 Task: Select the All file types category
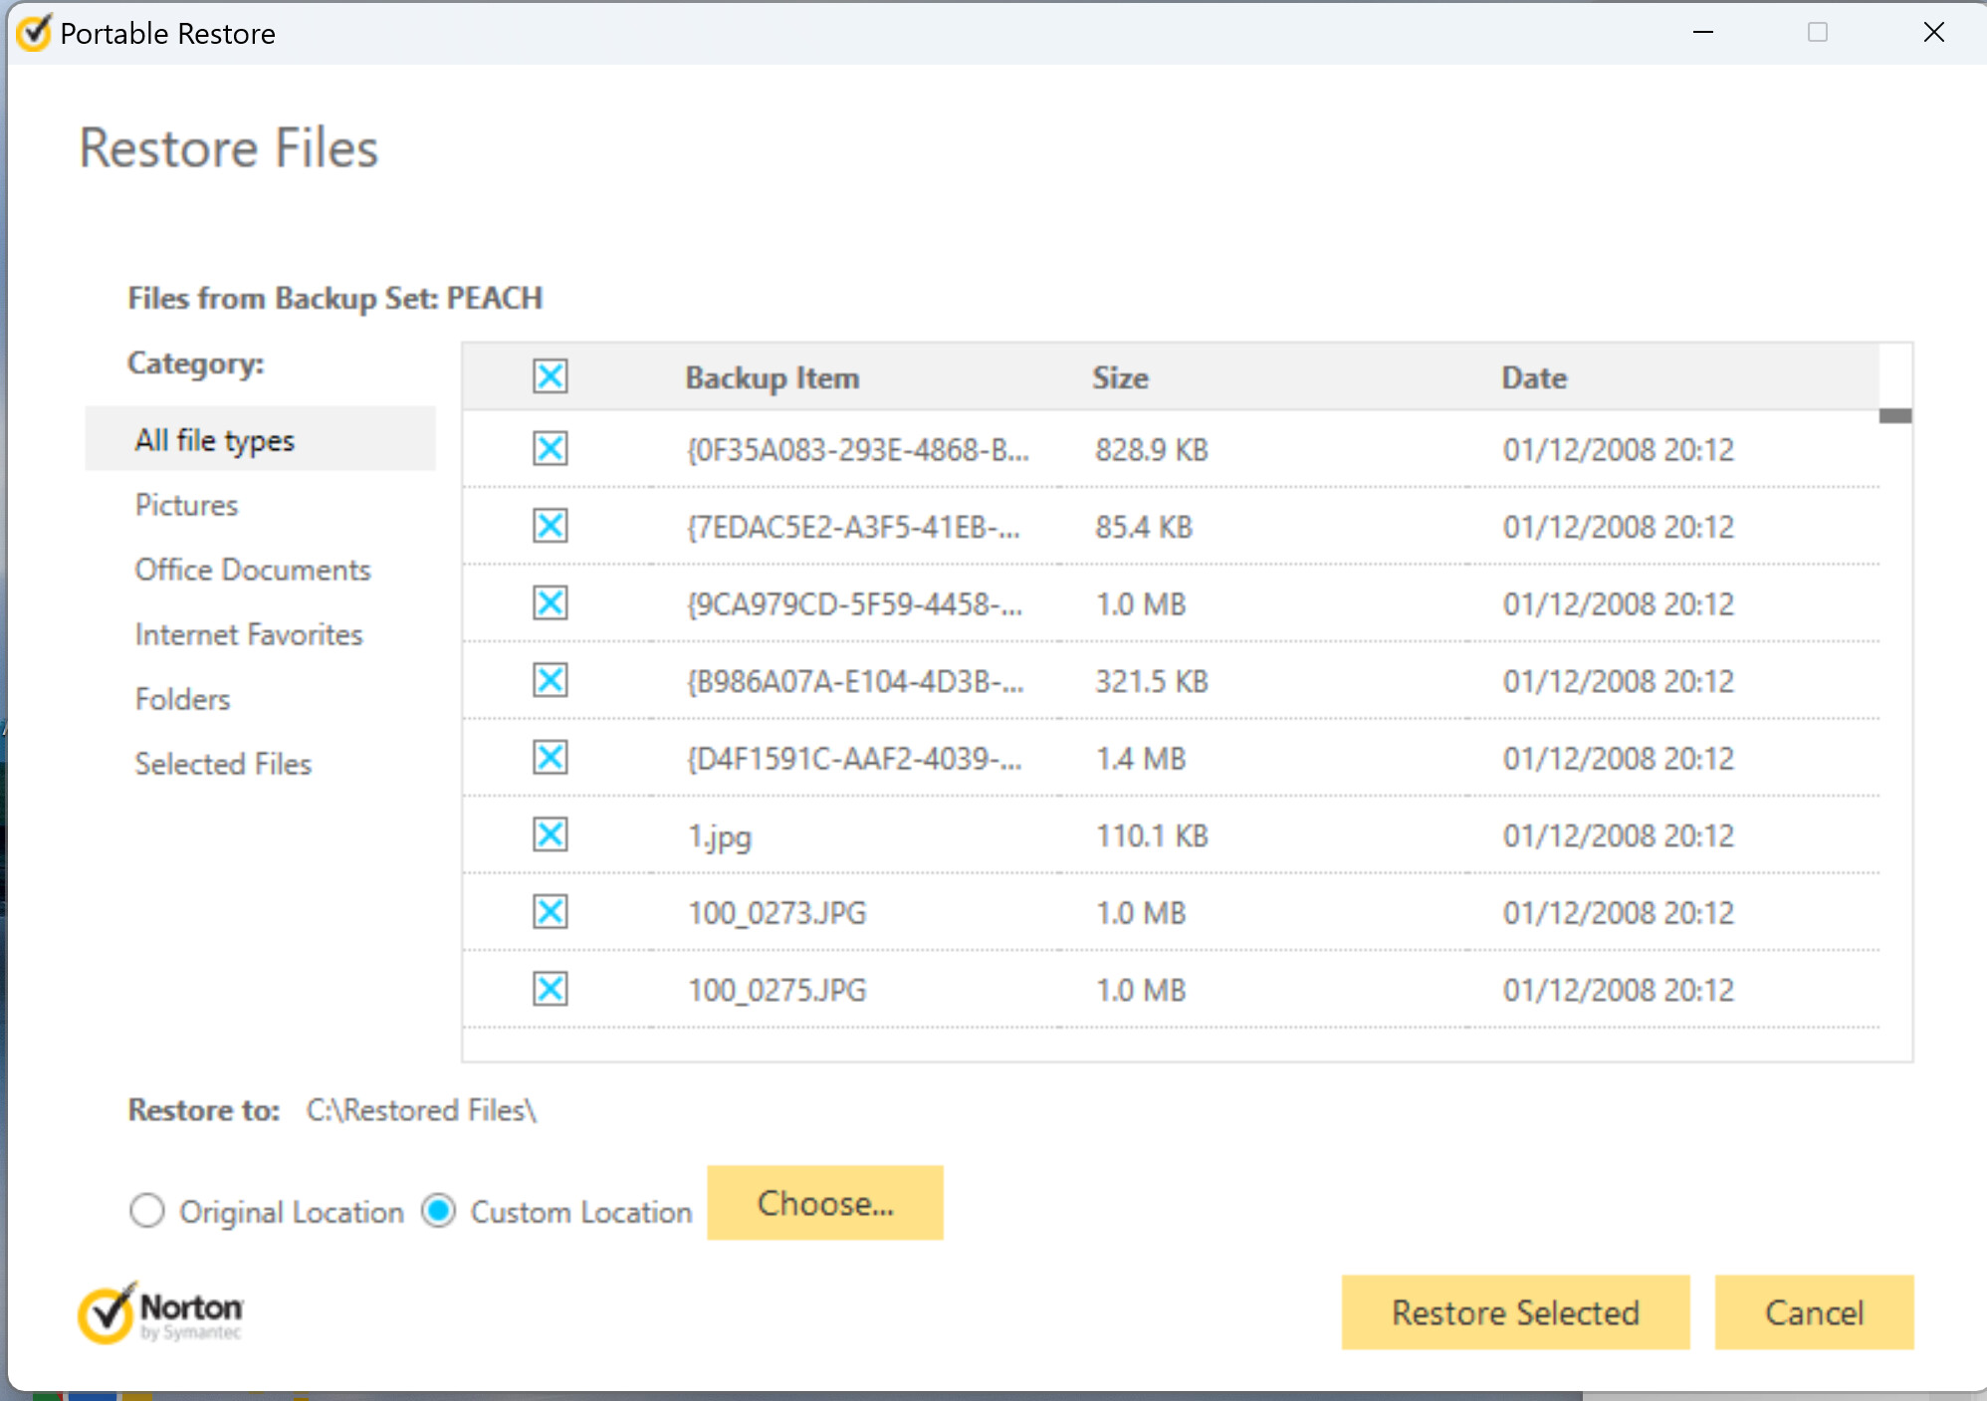coord(215,439)
